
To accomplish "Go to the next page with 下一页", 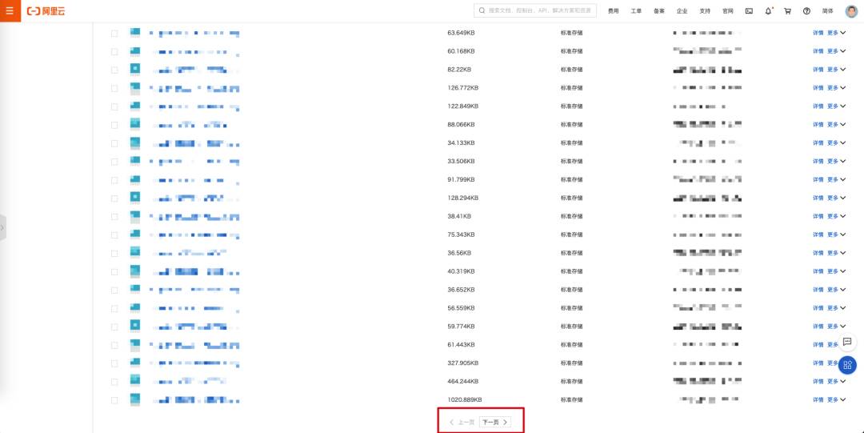I will 495,422.
